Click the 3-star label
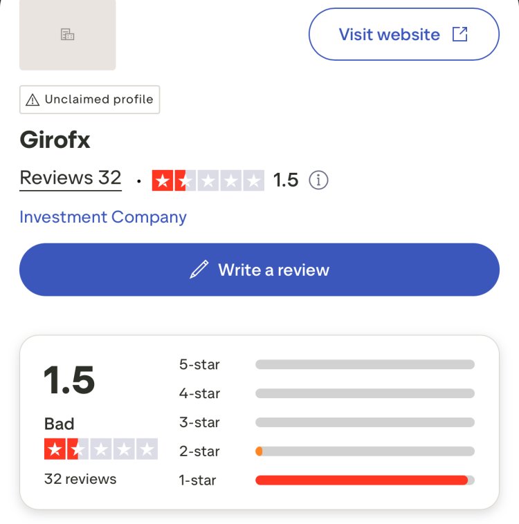 coord(199,422)
